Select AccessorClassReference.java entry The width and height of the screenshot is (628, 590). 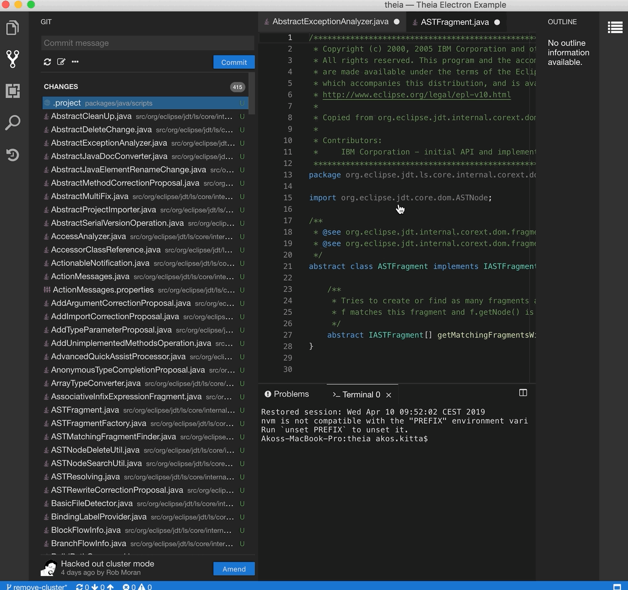point(145,250)
